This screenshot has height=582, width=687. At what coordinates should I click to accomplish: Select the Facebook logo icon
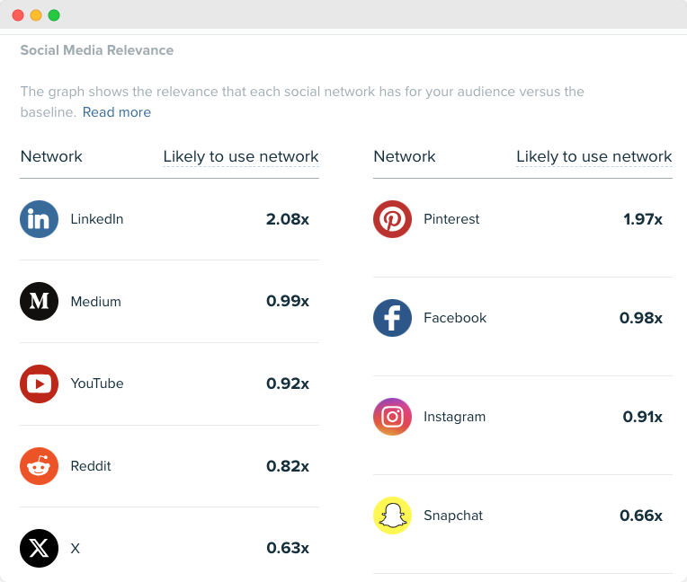pos(392,318)
